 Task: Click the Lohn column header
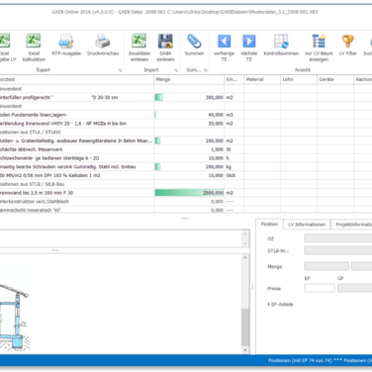tap(299, 79)
